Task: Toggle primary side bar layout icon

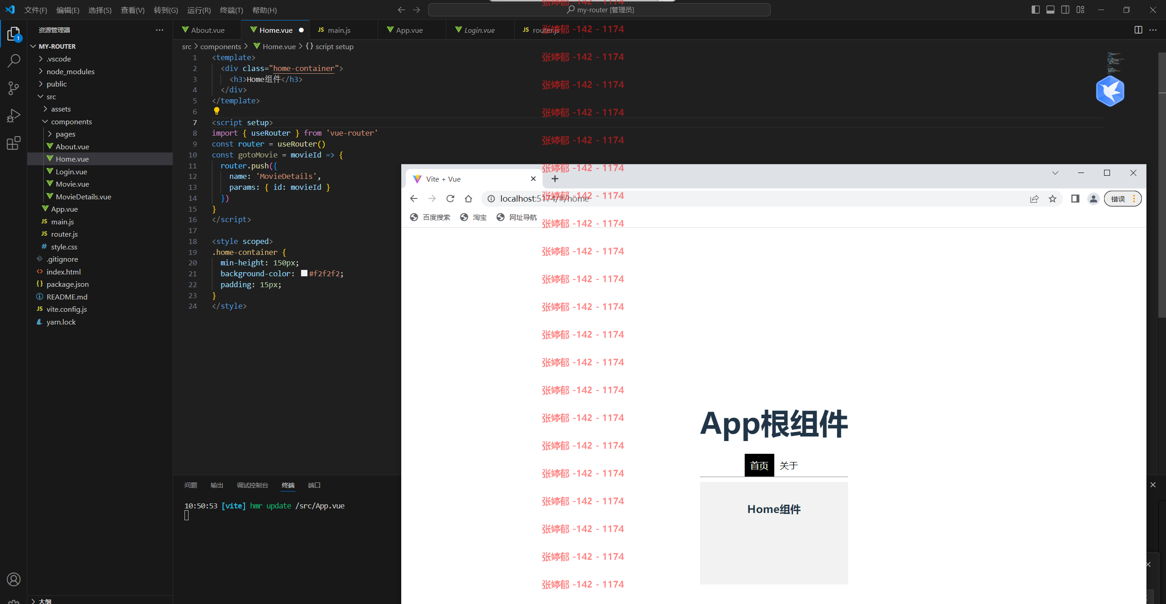Action: point(1035,10)
